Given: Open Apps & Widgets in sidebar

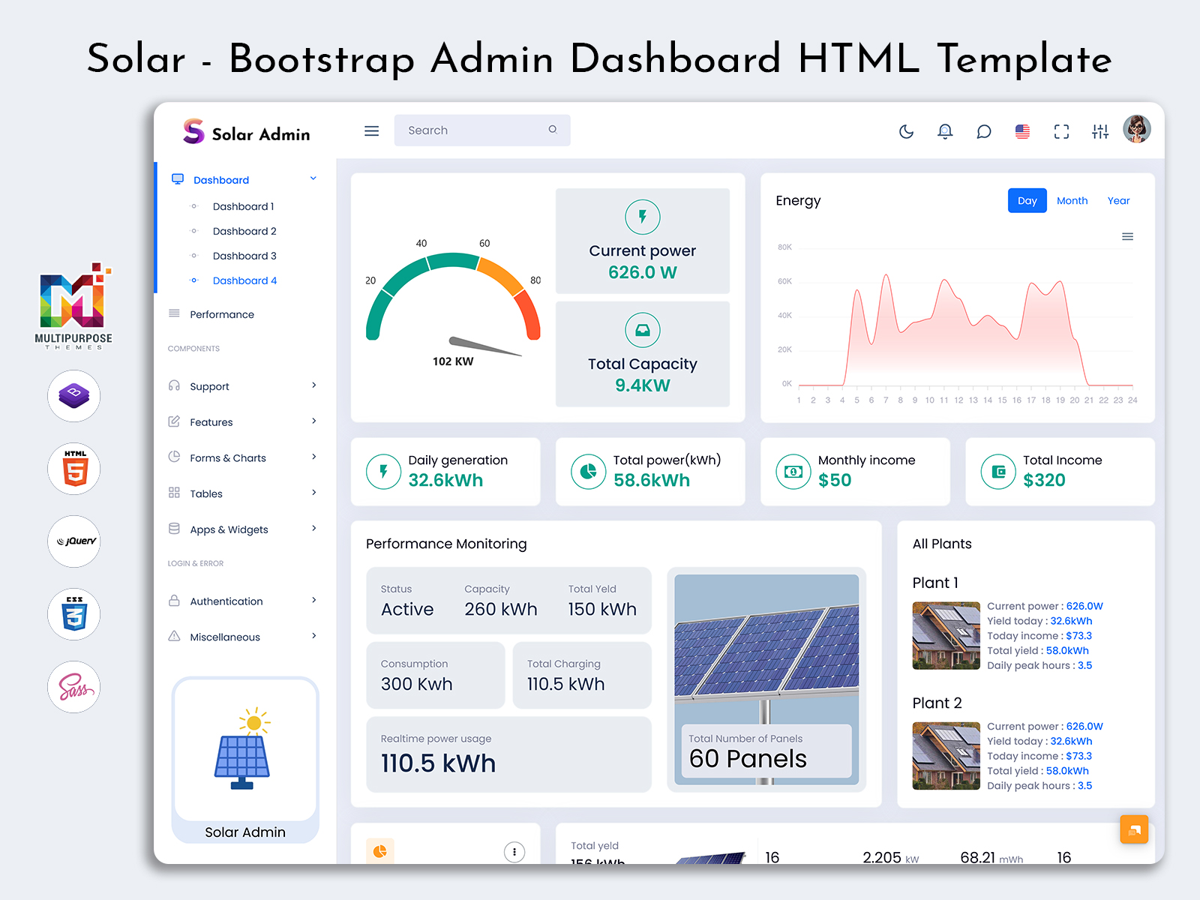Looking at the screenshot, I should [x=229, y=529].
